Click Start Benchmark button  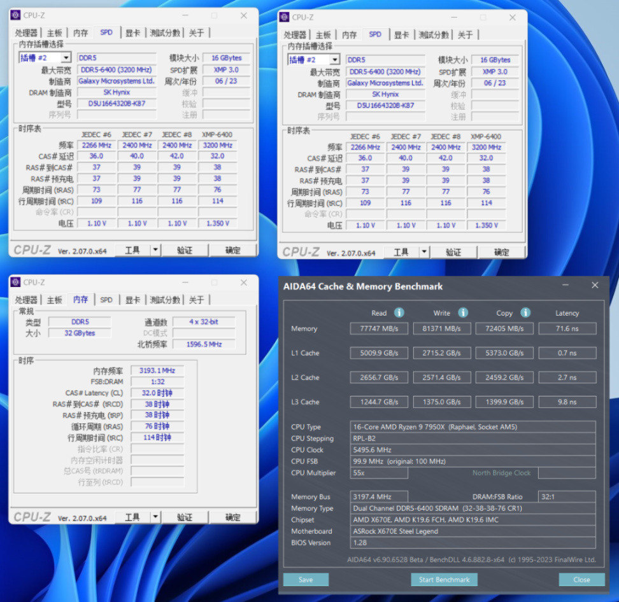444,580
